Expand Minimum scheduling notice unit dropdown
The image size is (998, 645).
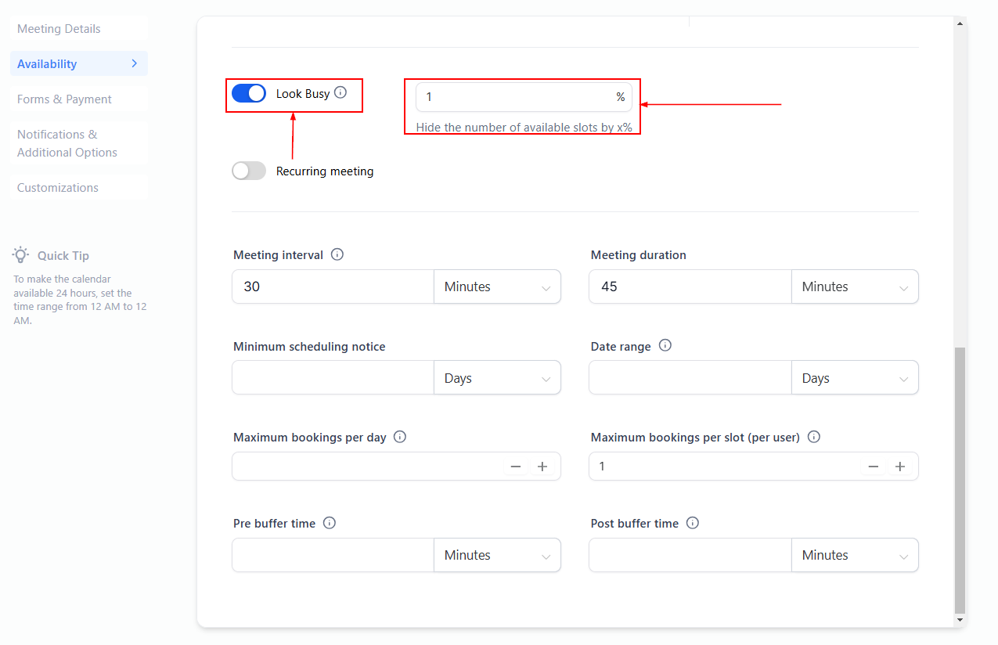click(497, 379)
